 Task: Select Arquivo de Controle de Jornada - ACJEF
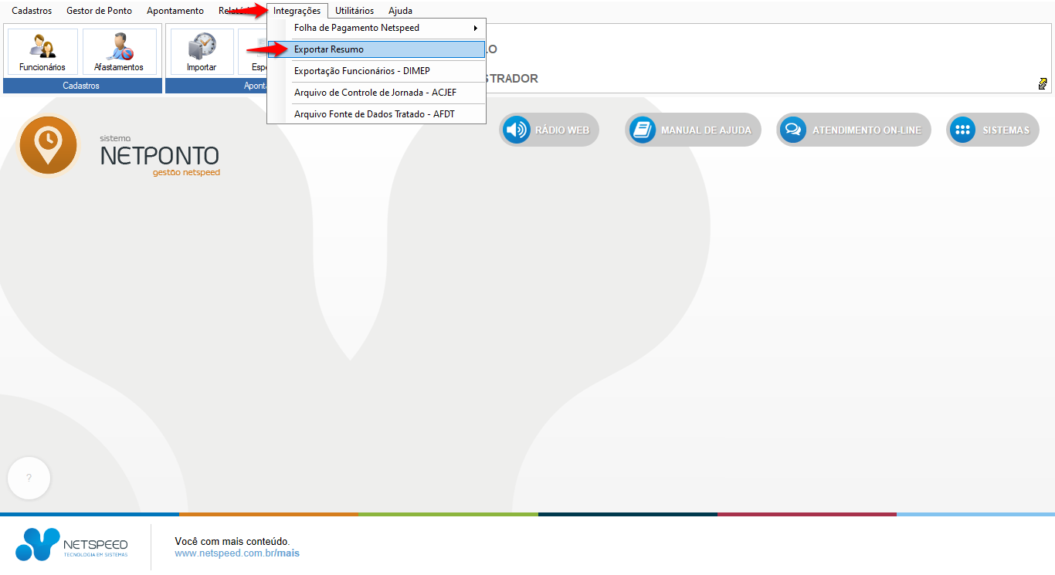click(x=377, y=93)
